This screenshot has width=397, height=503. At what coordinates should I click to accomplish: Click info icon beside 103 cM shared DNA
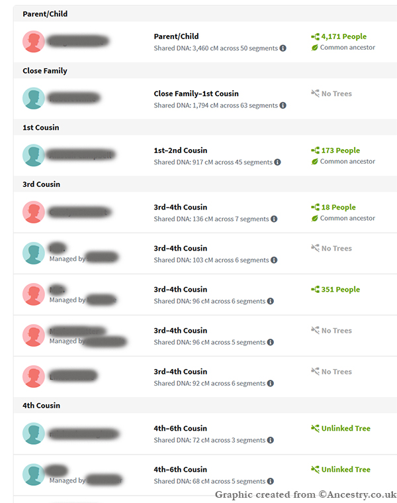click(273, 260)
